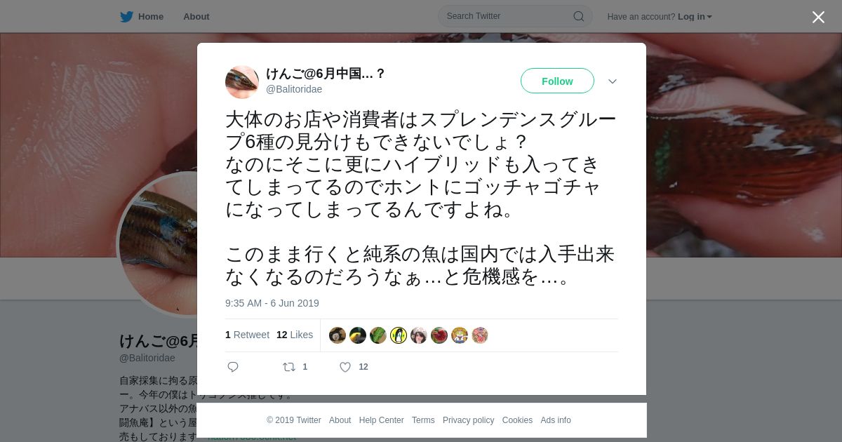Image resolution: width=842 pixels, height=442 pixels.
Task: Click the reply speech bubble icon
Action: pyautogui.click(x=233, y=367)
